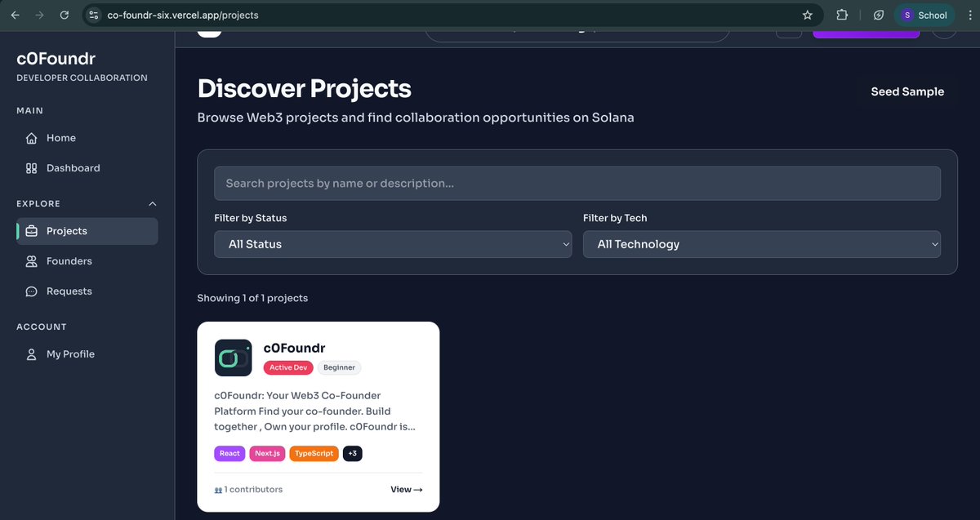Click the 1 contributors label
This screenshot has width=980, height=520.
tap(248, 490)
